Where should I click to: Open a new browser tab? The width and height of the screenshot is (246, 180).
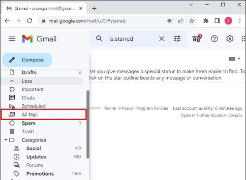coord(94,8)
